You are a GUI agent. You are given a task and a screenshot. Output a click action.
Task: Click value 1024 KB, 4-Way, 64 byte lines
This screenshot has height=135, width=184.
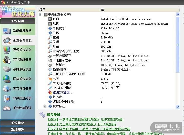(123, 65)
